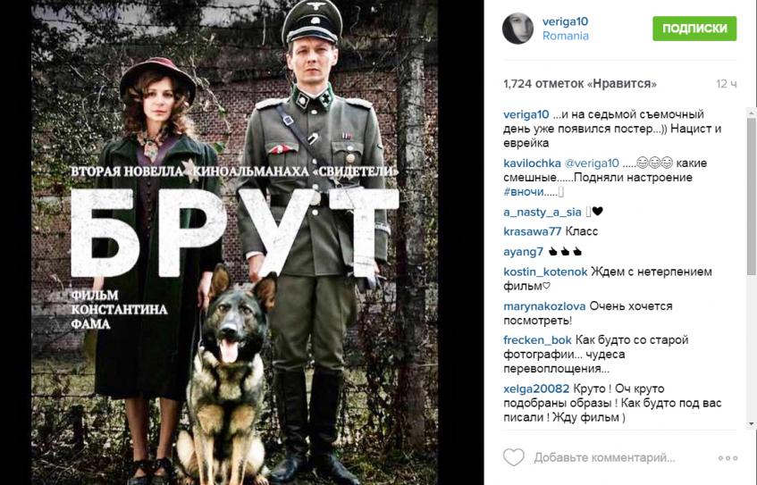Open the #вночи hashtag
The height and width of the screenshot is (485, 757).
click(524, 191)
